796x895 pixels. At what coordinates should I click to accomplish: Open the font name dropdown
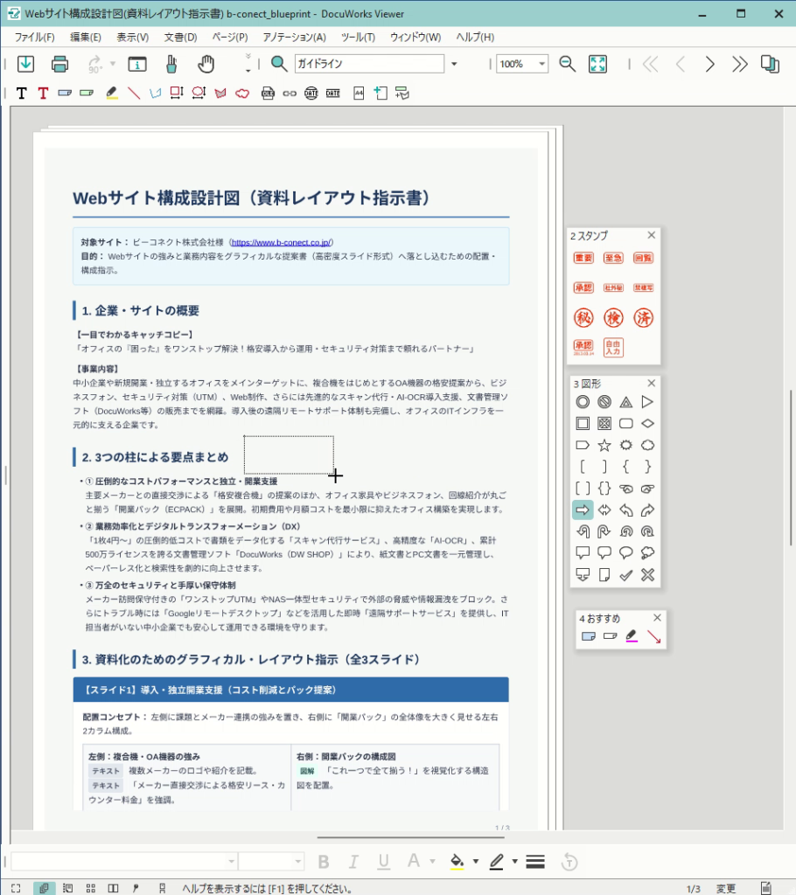coord(232,861)
